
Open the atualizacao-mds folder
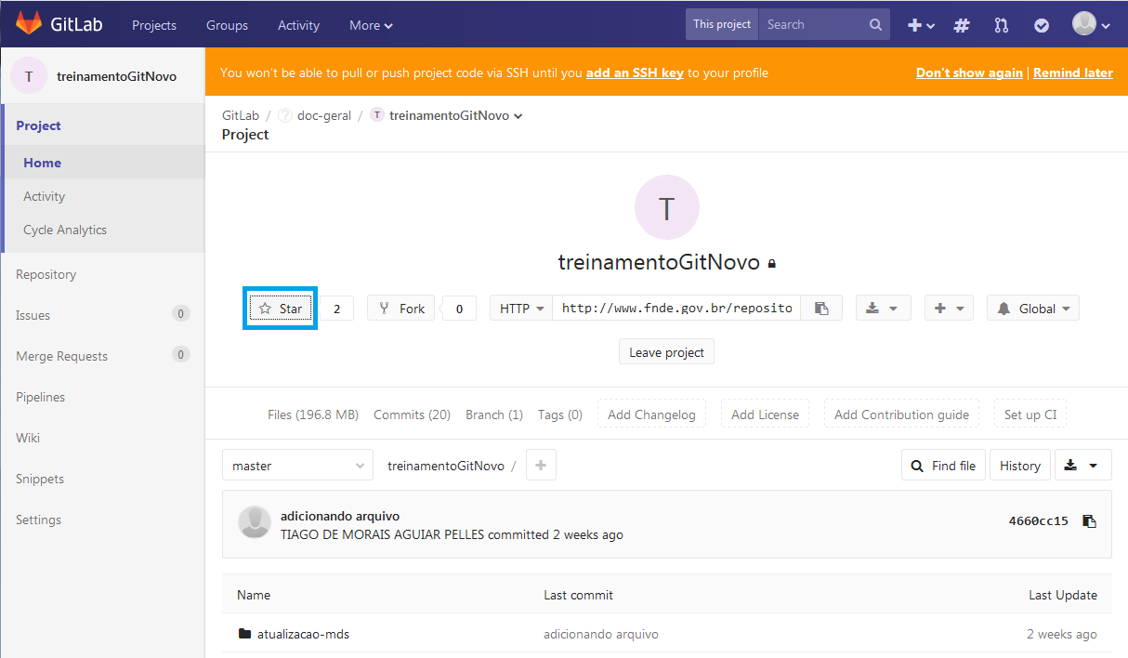click(x=303, y=634)
